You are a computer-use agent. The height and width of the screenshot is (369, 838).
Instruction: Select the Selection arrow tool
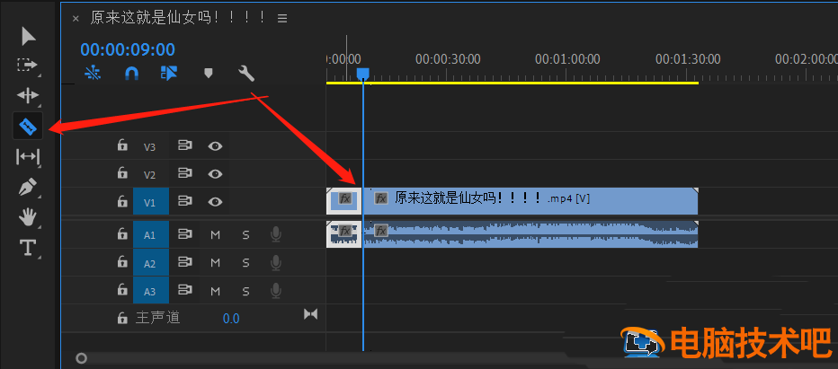pyautogui.click(x=28, y=36)
